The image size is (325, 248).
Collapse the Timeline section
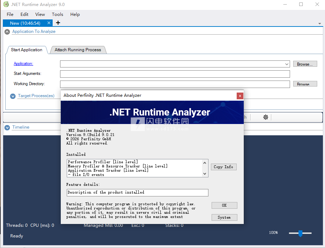[x=7, y=128]
